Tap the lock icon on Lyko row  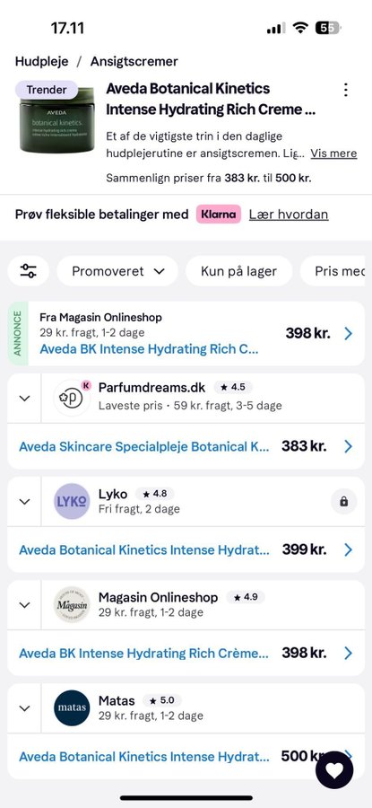click(x=343, y=501)
